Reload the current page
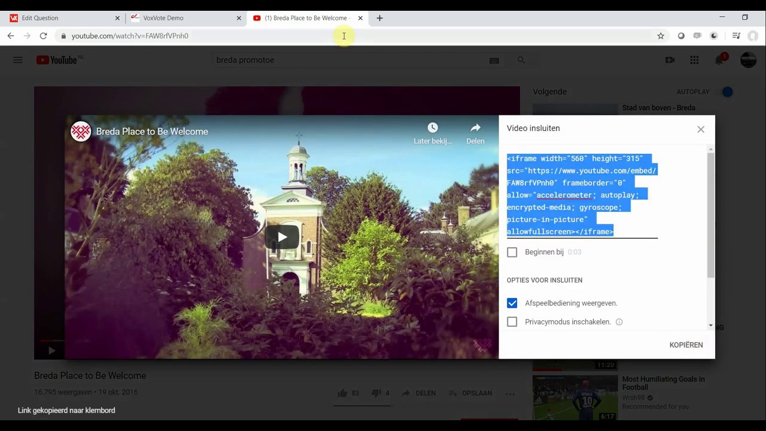Viewport: 766px width, 431px height. click(x=43, y=36)
